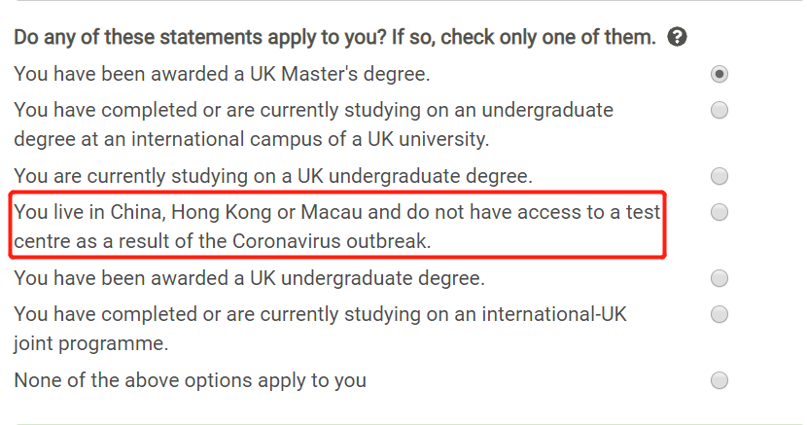Click the help question mark icon

(x=679, y=38)
